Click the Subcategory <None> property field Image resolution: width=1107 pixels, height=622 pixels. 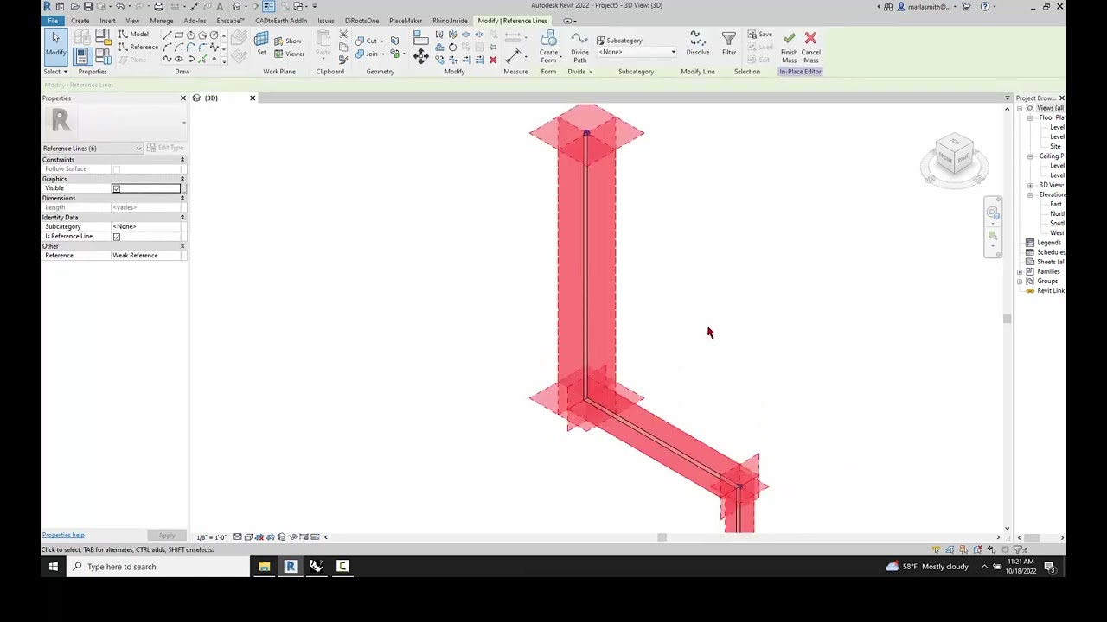pyautogui.click(x=148, y=226)
